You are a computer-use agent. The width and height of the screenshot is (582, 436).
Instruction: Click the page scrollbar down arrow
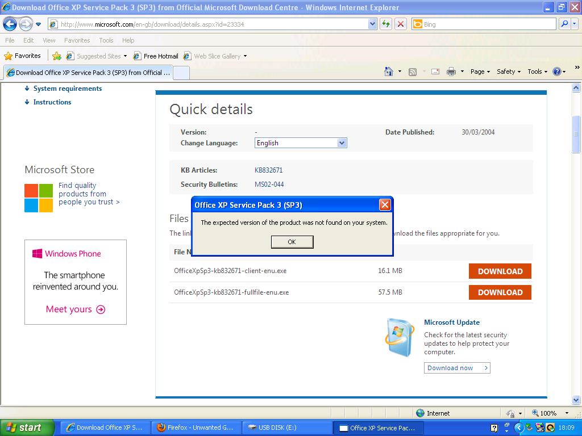pyautogui.click(x=576, y=400)
